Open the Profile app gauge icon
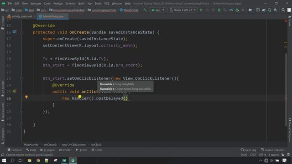 coord(231,10)
